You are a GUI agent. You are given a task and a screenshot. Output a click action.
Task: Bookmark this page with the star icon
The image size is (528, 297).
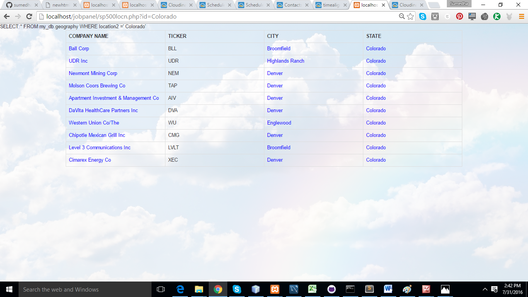coord(410,16)
